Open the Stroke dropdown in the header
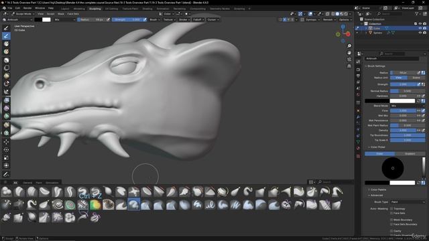 [x=184, y=19]
